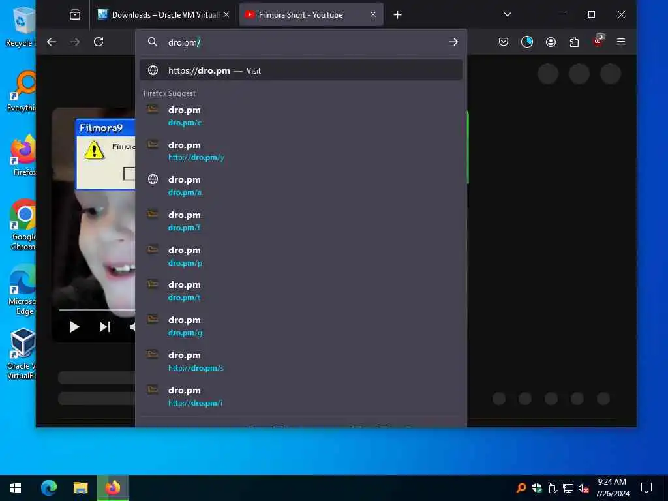The height and width of the screenshot is (501, 668).
Task: Open the clock showing 9:24 AM
Action: pyautogui.click(x=612, y=488)
